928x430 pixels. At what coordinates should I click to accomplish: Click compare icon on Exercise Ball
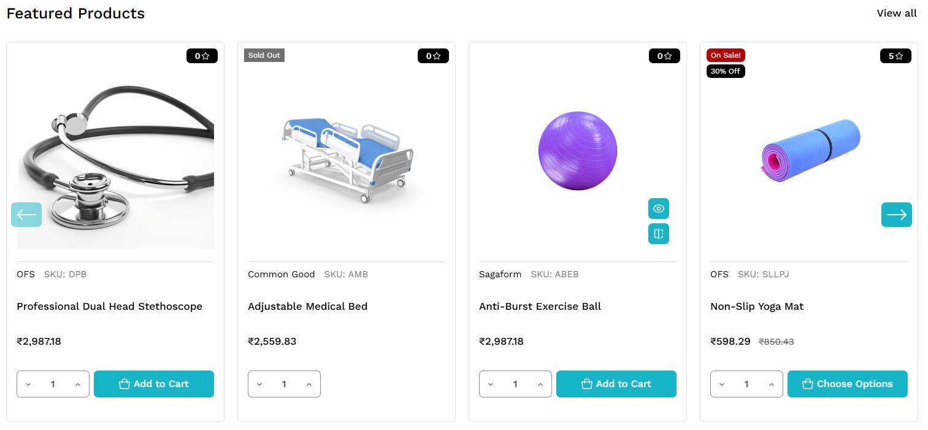658,234
